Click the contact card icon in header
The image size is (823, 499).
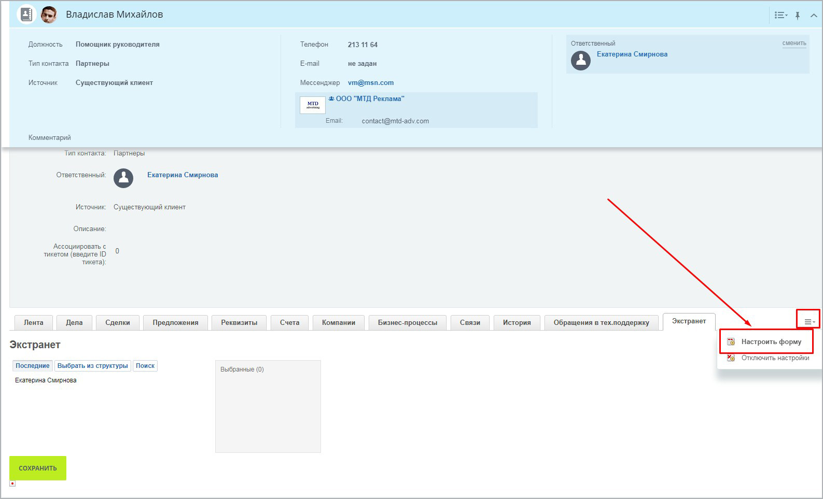tap(26, 15)
